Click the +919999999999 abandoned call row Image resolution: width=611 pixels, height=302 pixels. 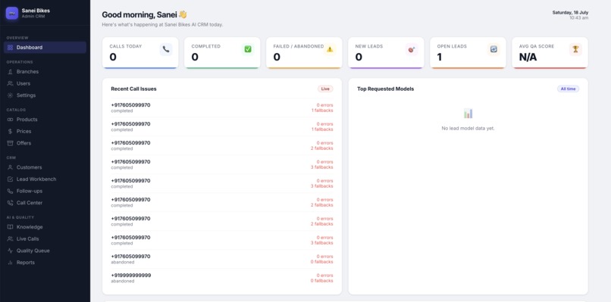[x=222, y=278]
